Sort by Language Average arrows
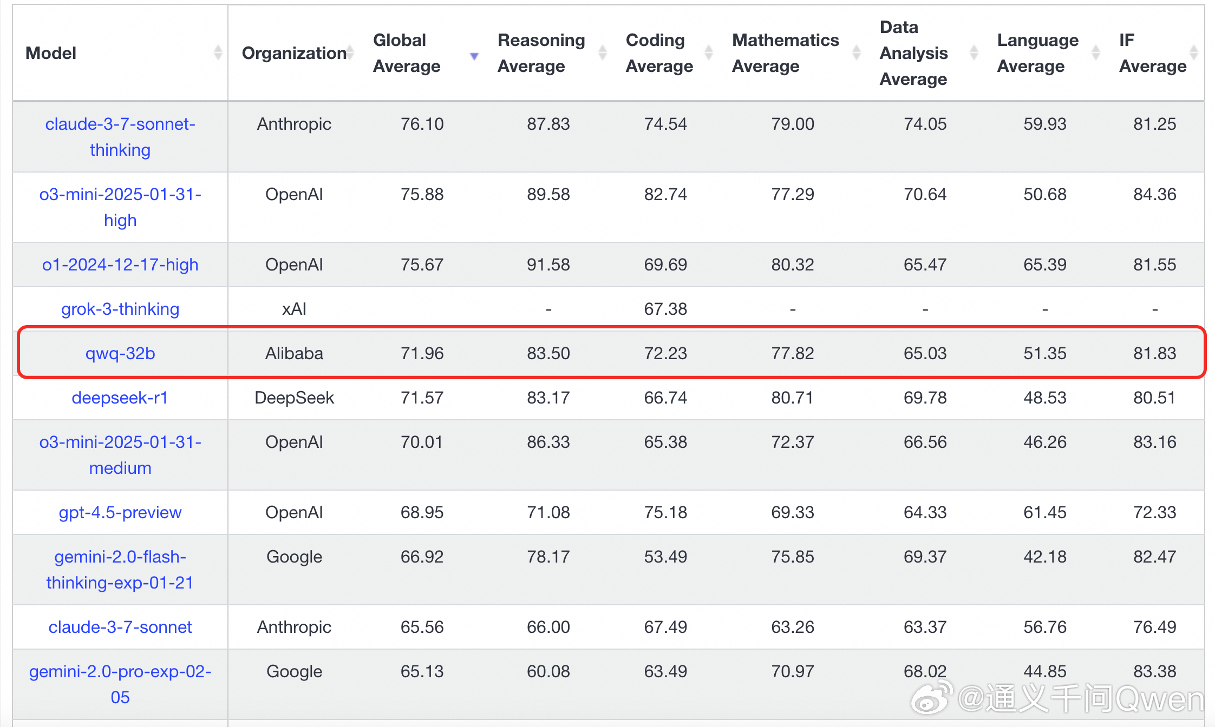Viewport: 1215px width, 727px height. 1095,53
